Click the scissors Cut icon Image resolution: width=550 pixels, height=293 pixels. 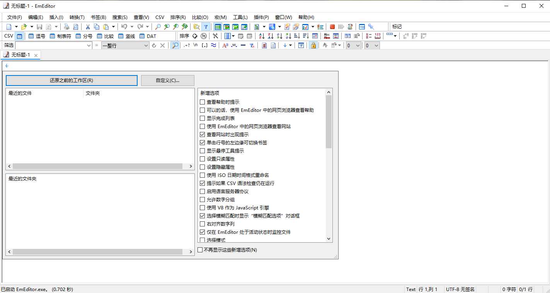click(88, 27)
